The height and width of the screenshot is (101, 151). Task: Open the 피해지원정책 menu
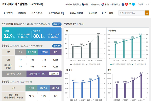pyautogui.click(x=76, y=13)
